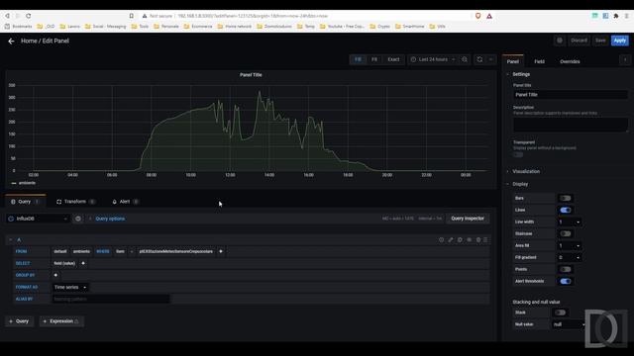Toggle the Staircase switch
634x356 pixels.
pos(566,233)
